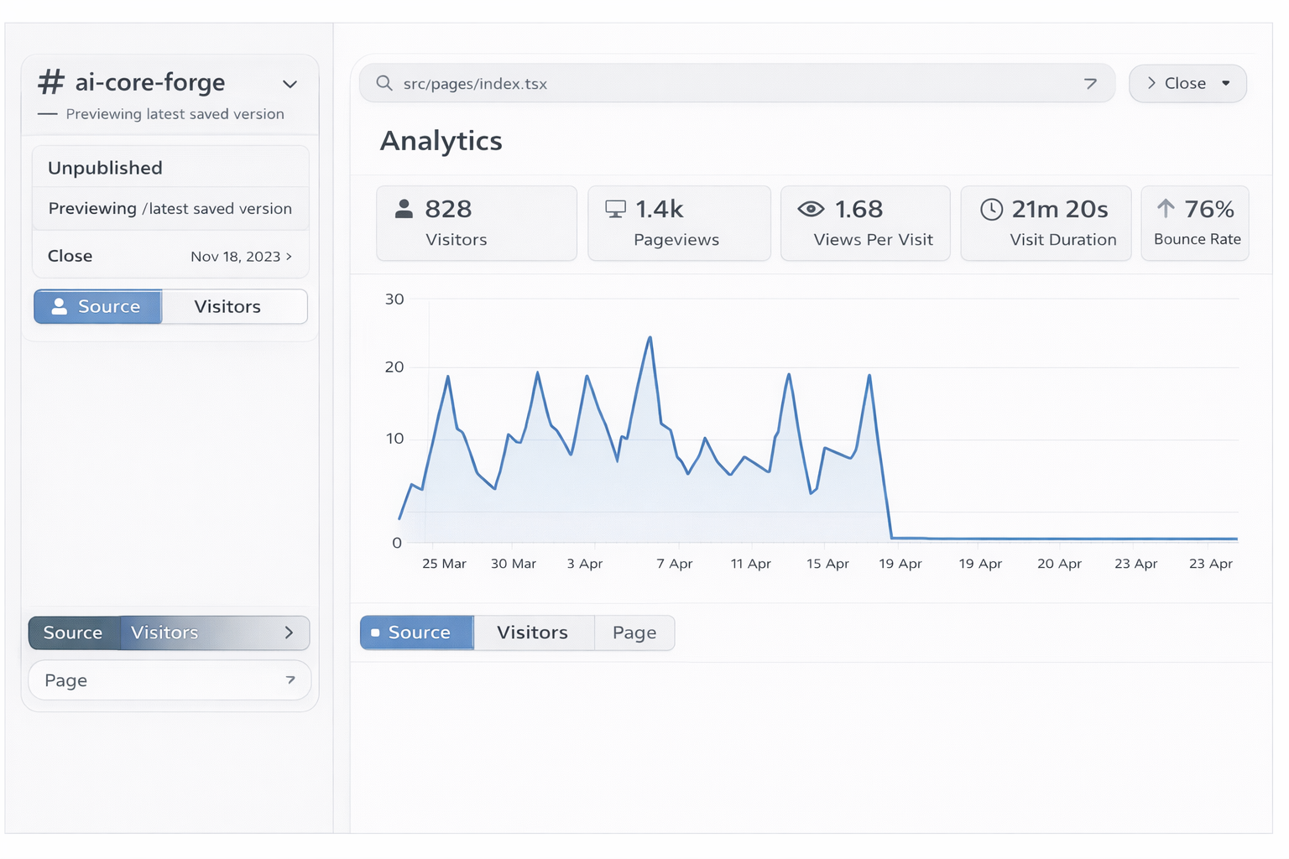The width and height of the screenshot is (1289, 859).
Task: Expand the Source Visitors row via its chevron
Action: point(290,633)
